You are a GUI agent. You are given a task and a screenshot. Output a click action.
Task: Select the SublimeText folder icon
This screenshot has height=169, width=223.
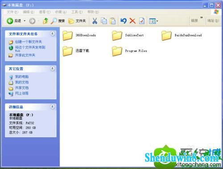coord(117,35)
